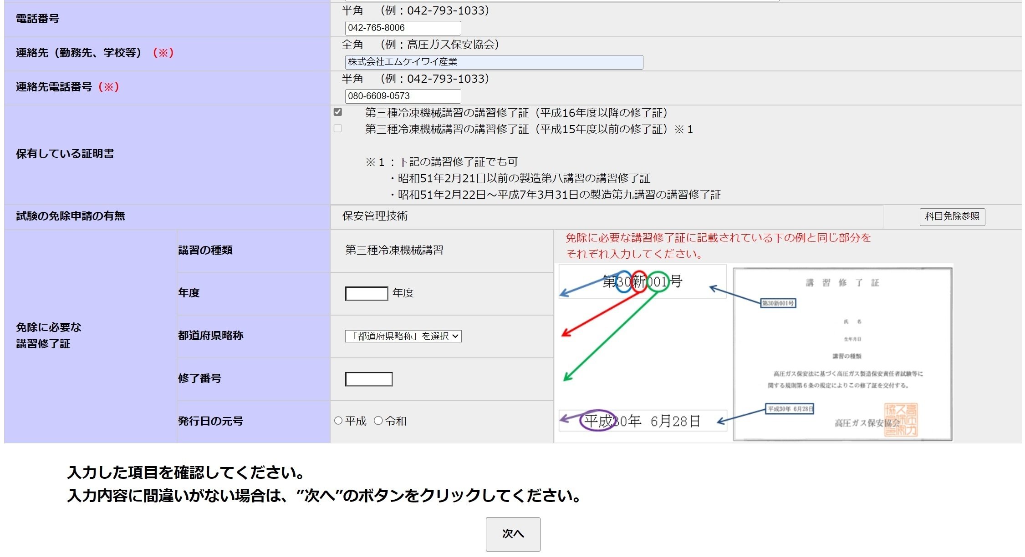Click the 連絡先 field with 株式会社エムケイワイ産業

coord(494,62)
